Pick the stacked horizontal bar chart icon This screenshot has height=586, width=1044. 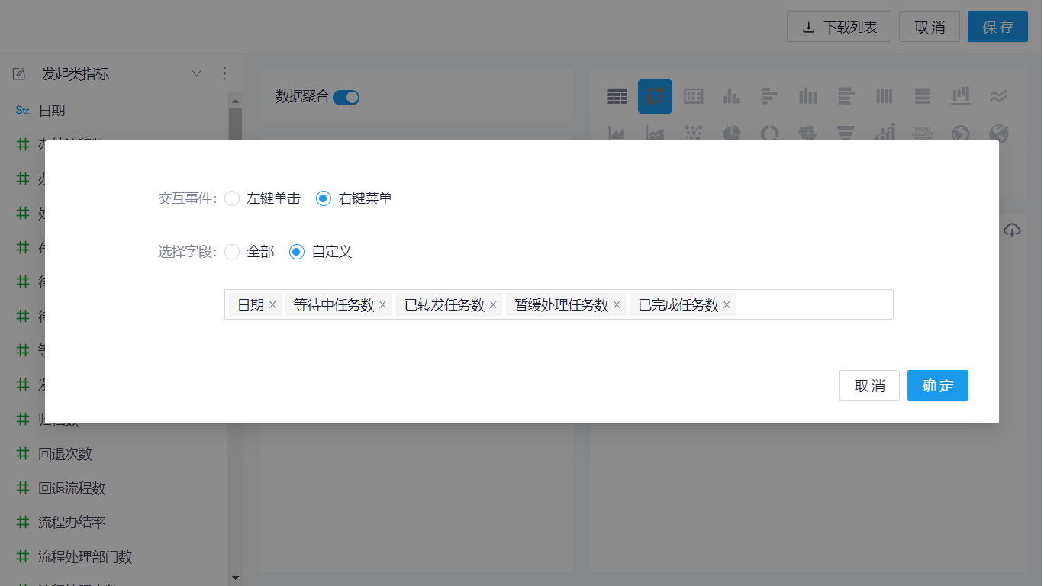pos(846,96)
